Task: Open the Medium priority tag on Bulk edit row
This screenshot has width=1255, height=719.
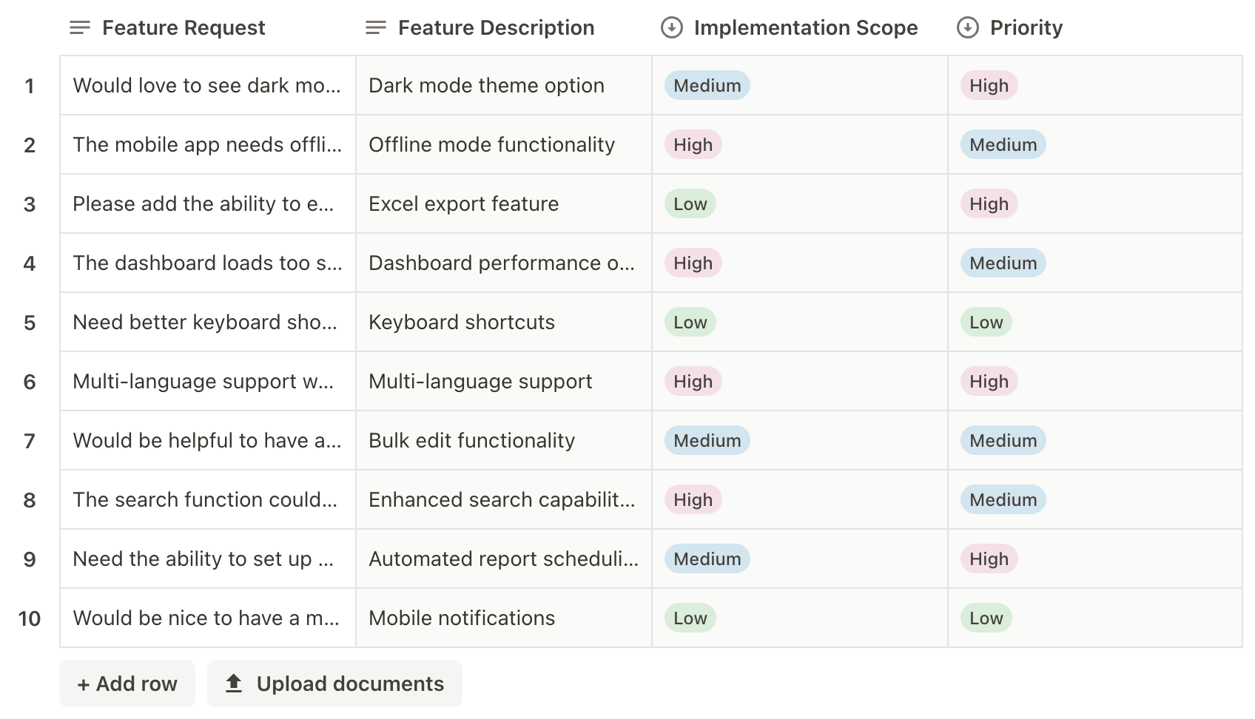Action: (x=1002, y=440)
